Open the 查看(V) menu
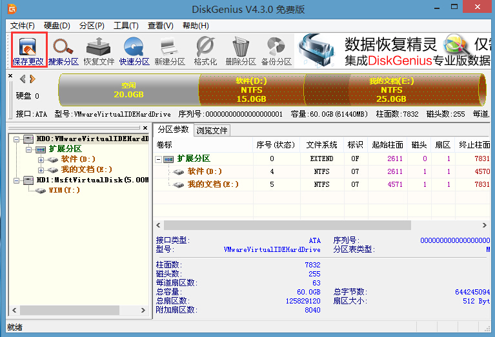 pos(160,26)
